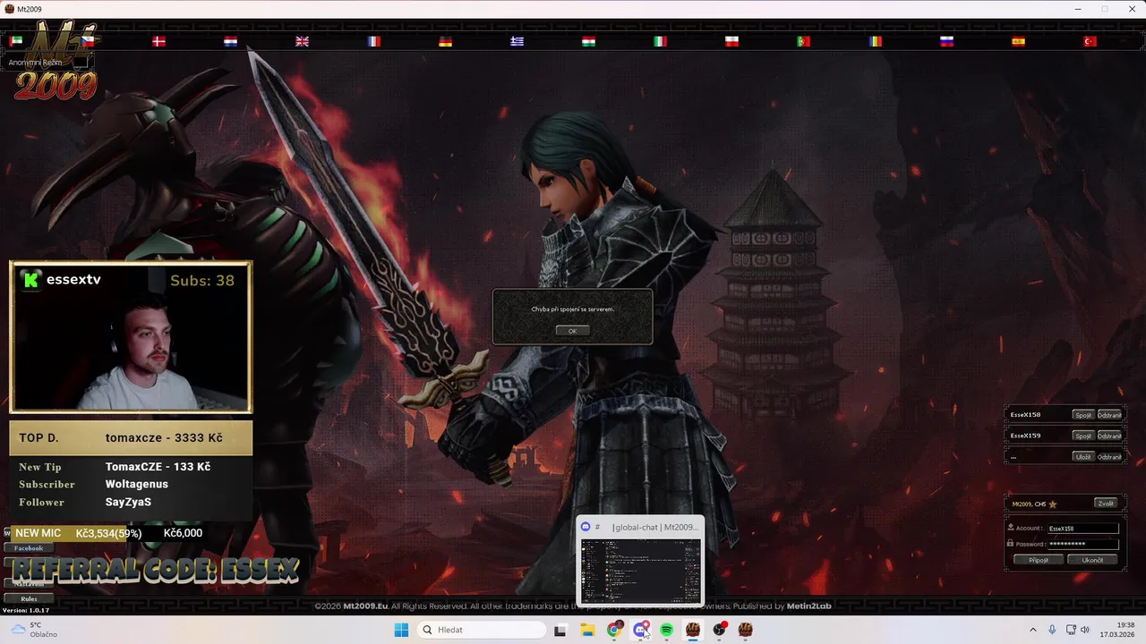Select the Portuguese flag language

804,41
